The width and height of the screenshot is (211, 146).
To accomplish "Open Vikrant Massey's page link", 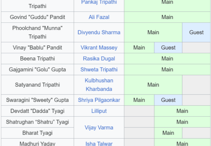I will (99, 48).
